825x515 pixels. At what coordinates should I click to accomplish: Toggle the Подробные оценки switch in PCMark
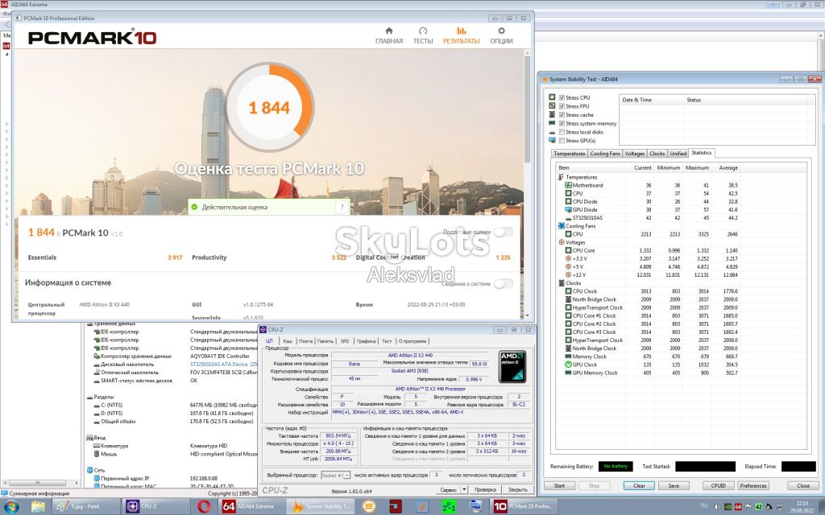coord(503,232)
